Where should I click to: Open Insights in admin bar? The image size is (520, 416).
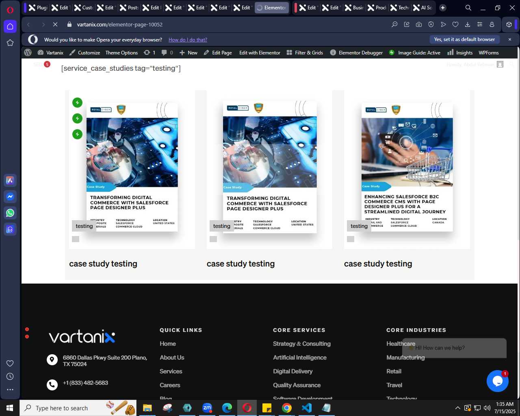click(x=460, y=52)
